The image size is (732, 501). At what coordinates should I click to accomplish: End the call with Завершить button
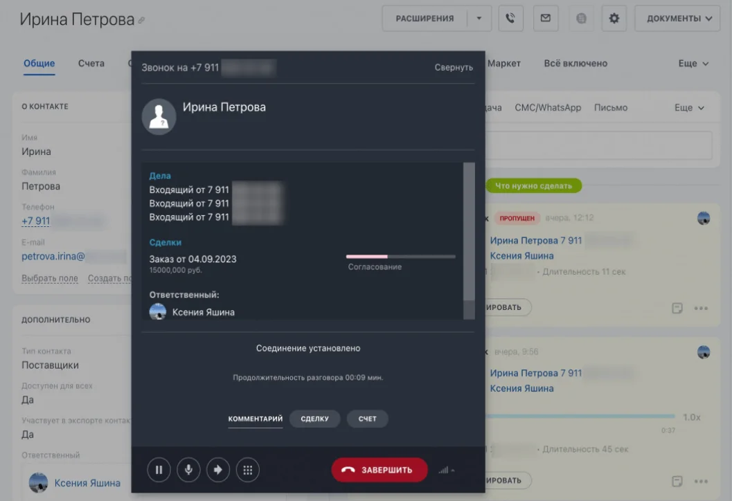[x=379, y=470]
